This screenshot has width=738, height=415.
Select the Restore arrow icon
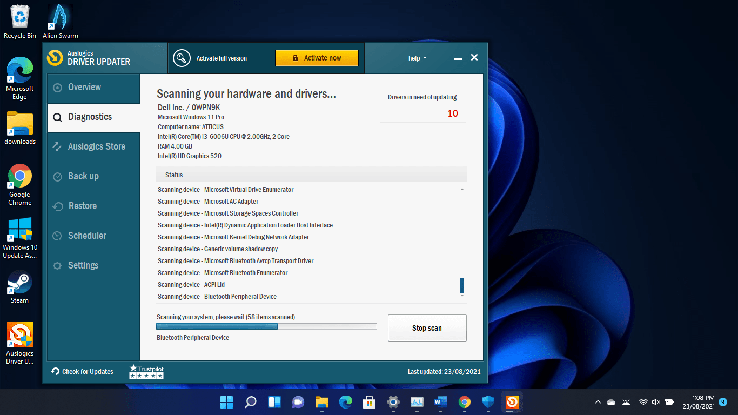point(59,206)
